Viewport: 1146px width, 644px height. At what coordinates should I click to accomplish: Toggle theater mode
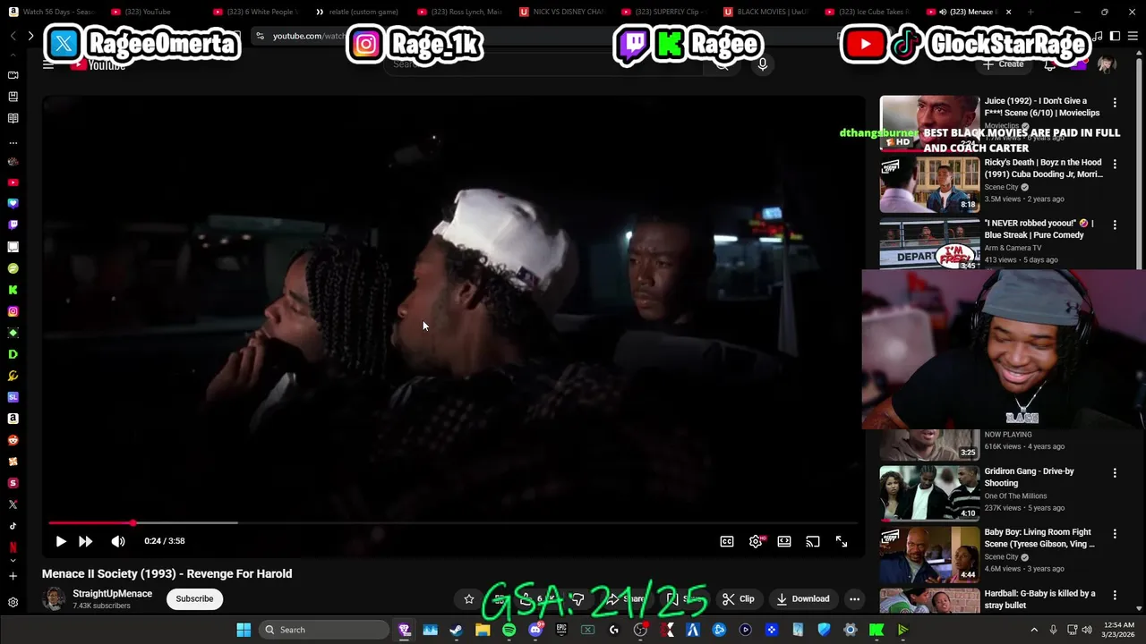(784, 541)
